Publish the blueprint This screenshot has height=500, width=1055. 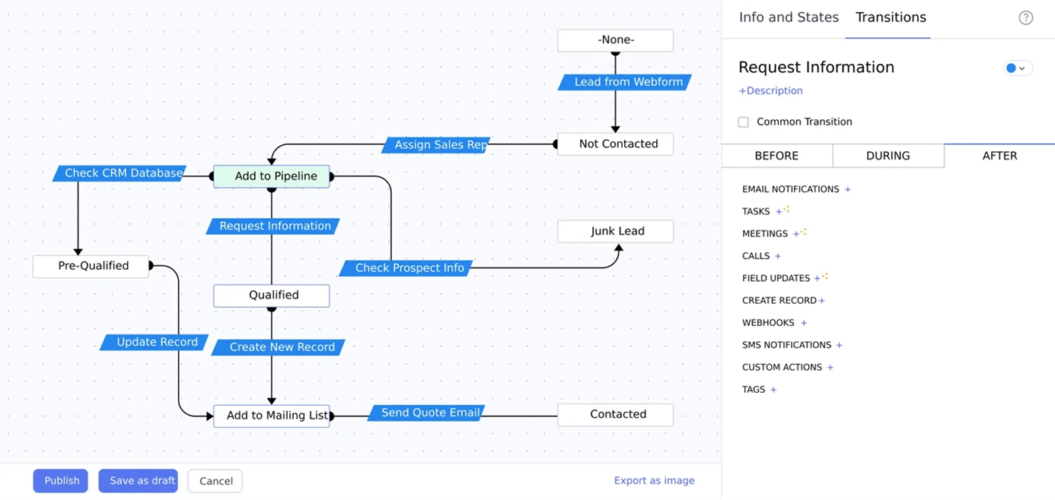[x=60, y=480]
